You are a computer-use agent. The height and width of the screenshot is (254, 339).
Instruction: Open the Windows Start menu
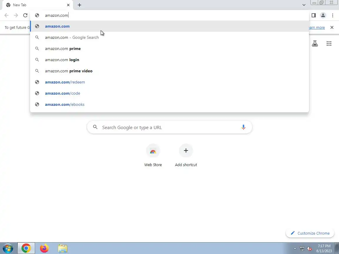pos(8,248)
